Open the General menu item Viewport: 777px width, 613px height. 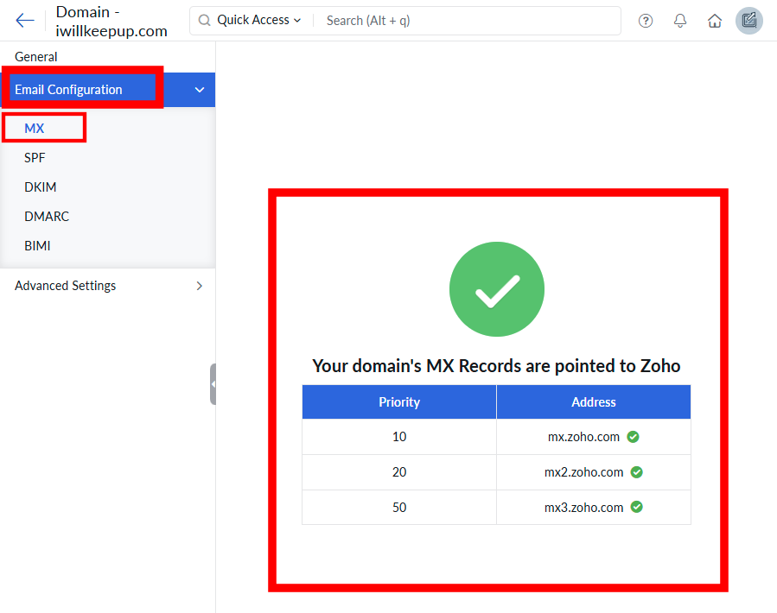pyautogui.click(x=36, y=57)
